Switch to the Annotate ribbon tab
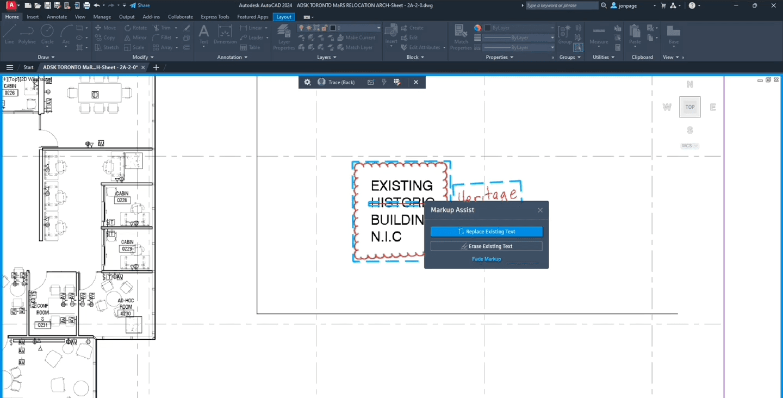This screenshot has height=398, width=783. [x=57, y=17]
